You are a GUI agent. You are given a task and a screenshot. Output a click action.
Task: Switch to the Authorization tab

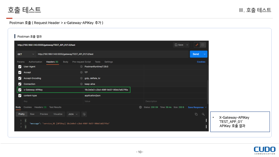(x=35, y=62)
